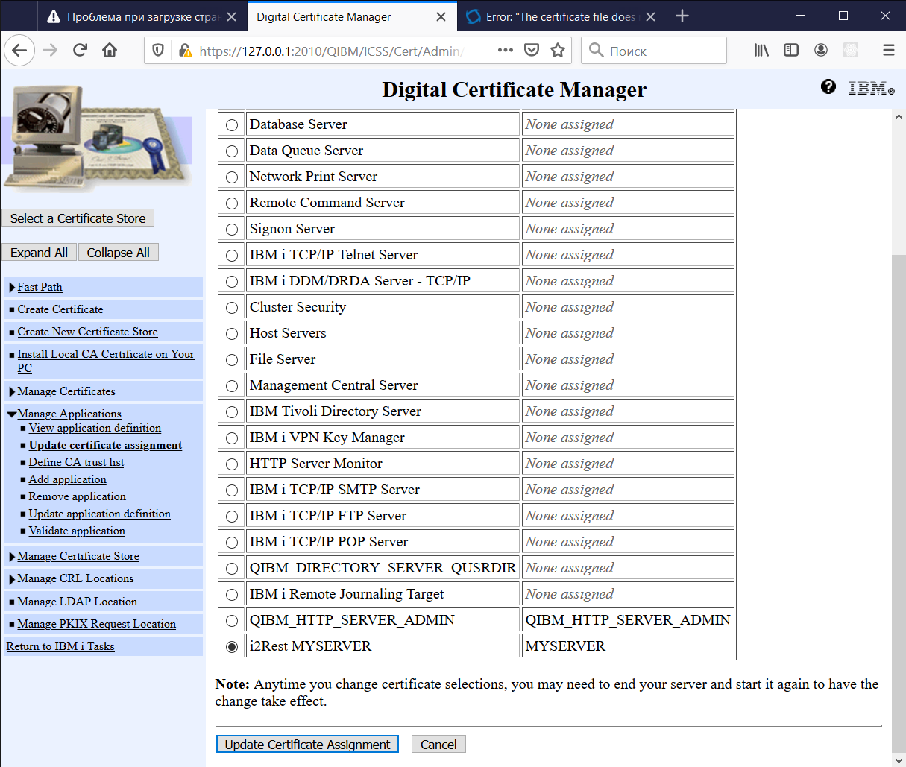
Task: Click the browser forward arrow
Action: click(50, 51)
